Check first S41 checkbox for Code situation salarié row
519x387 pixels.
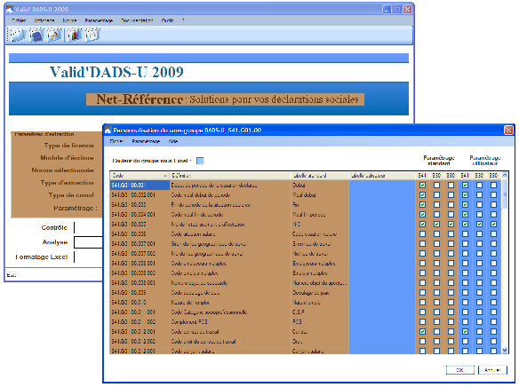[x=422, y=234]
